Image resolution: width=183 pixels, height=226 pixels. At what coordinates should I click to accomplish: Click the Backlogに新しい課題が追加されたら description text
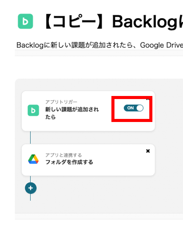coord(100,45)
